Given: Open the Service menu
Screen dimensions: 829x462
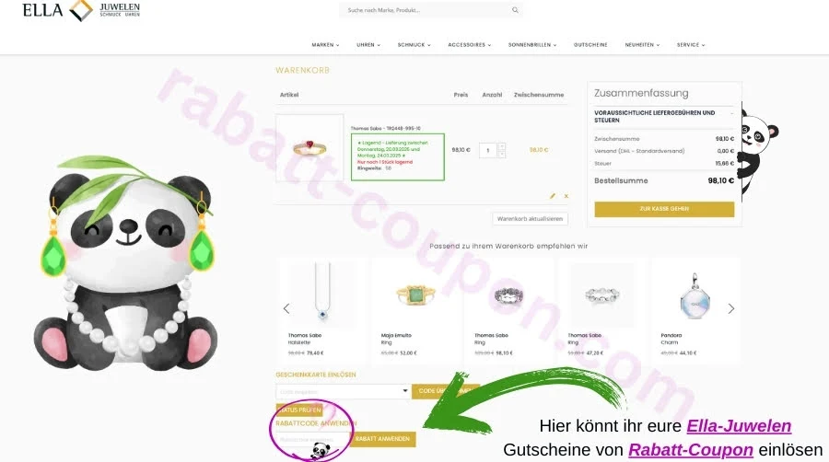Looking at the screenshot, I should point(691,45).
